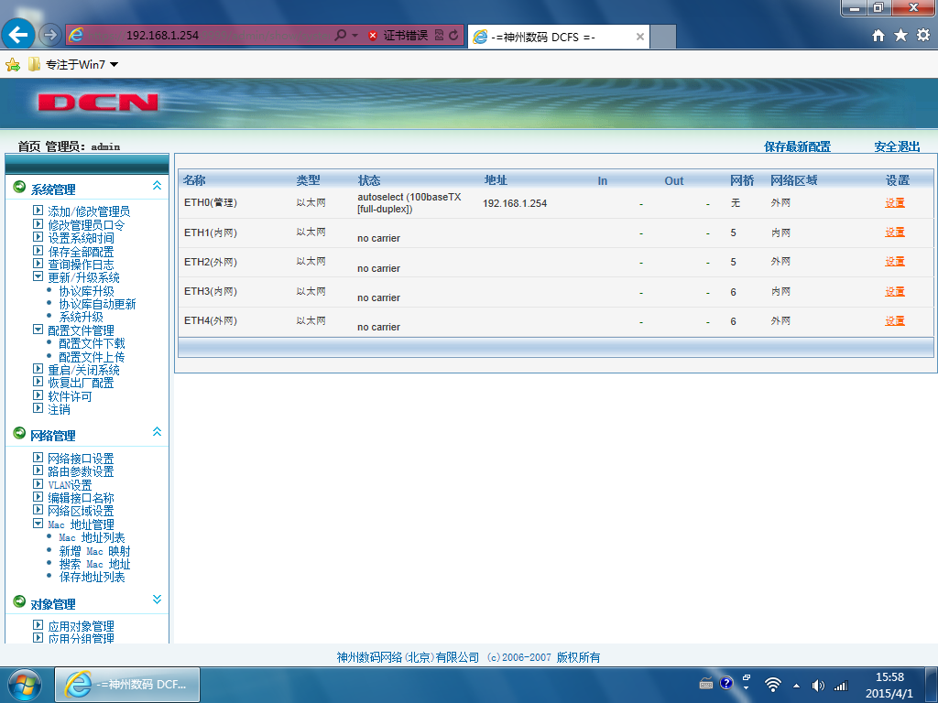
Task: Open 路由参数设置 menu item
Action: (81, 471)
